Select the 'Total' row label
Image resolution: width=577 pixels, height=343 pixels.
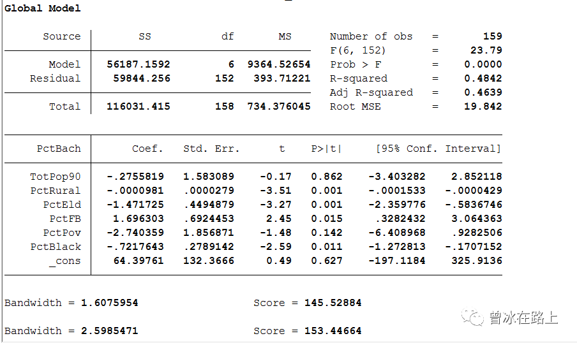(x=64, y=106)
